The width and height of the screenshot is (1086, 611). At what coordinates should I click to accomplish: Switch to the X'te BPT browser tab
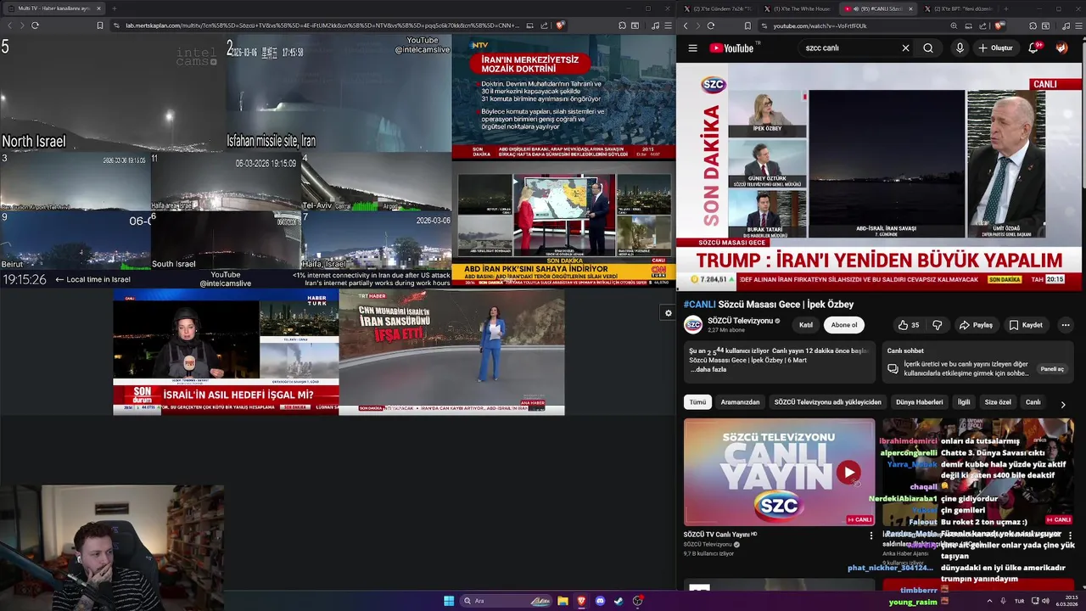coord(957,8)
